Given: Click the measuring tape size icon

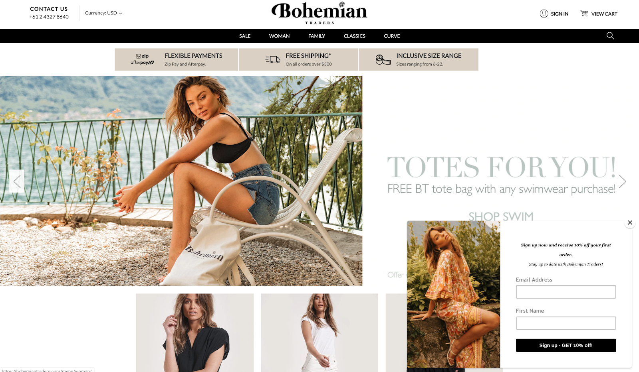Looking at the screenshot, I should [383, 60].
